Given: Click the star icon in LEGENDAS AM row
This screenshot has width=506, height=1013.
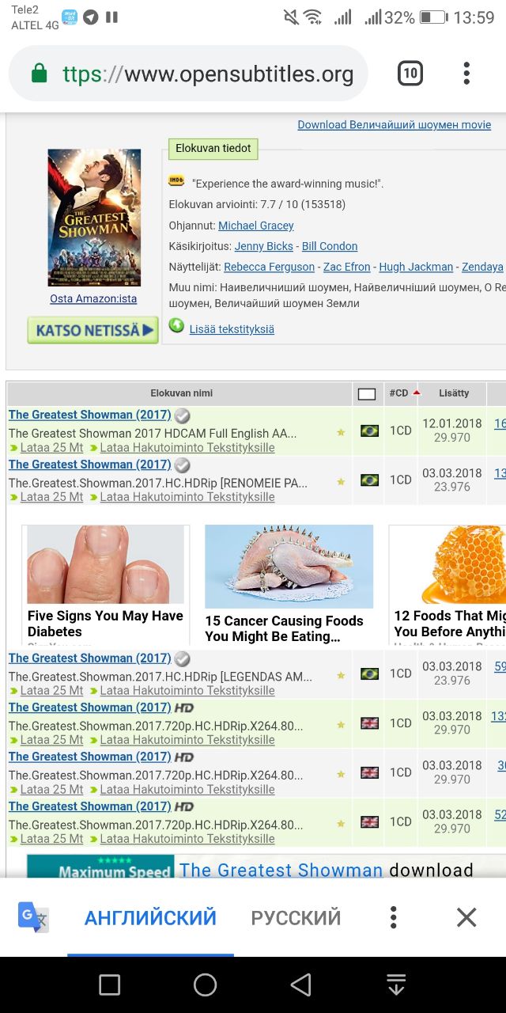Looking at the screenshot, I should click(341, 675).
